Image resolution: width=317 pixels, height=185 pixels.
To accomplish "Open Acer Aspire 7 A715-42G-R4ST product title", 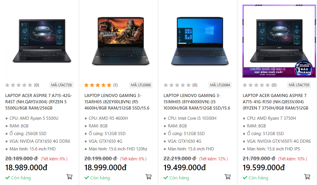I will 39,102.
